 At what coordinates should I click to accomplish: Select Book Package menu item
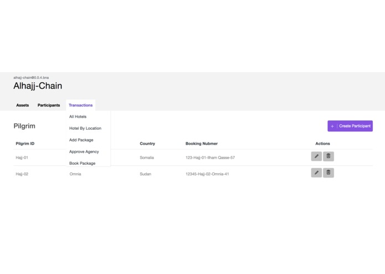click(82, 163)
